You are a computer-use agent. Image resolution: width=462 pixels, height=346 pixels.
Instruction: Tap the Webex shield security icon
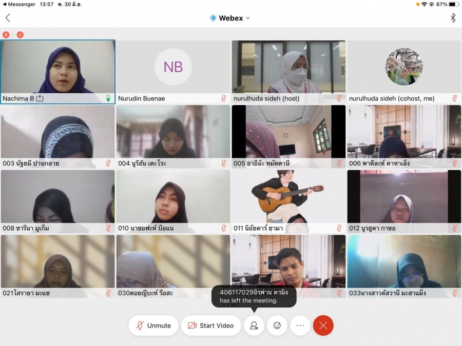pyautogui.click(x=213, y=18)
